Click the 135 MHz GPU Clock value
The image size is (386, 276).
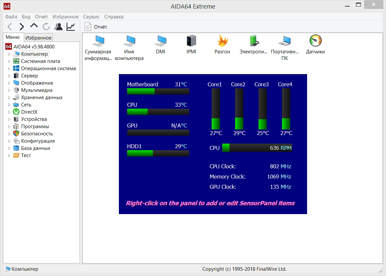coord(281,187)
